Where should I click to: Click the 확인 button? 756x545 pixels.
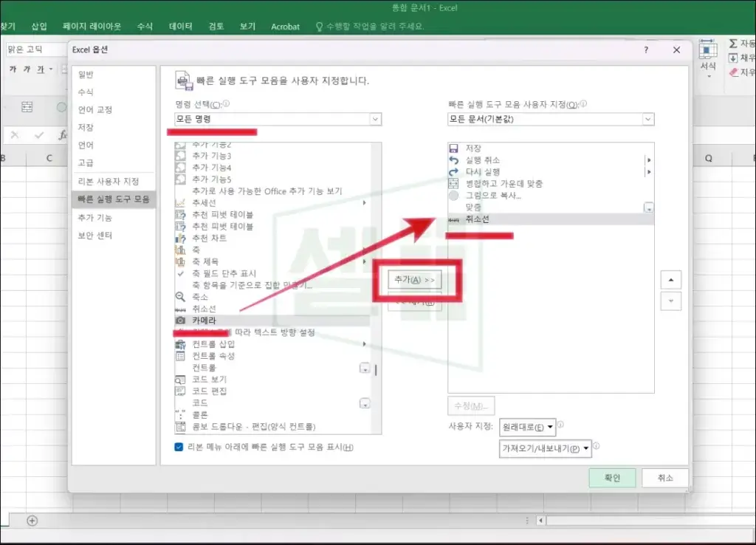coord(612,478)
